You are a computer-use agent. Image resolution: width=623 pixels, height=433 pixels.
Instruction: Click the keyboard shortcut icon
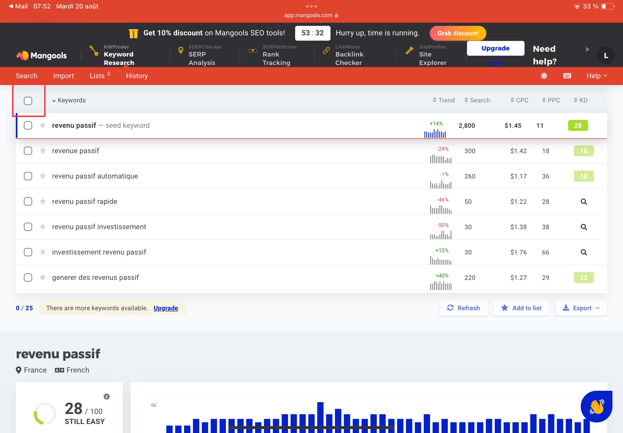pos(567,76)
